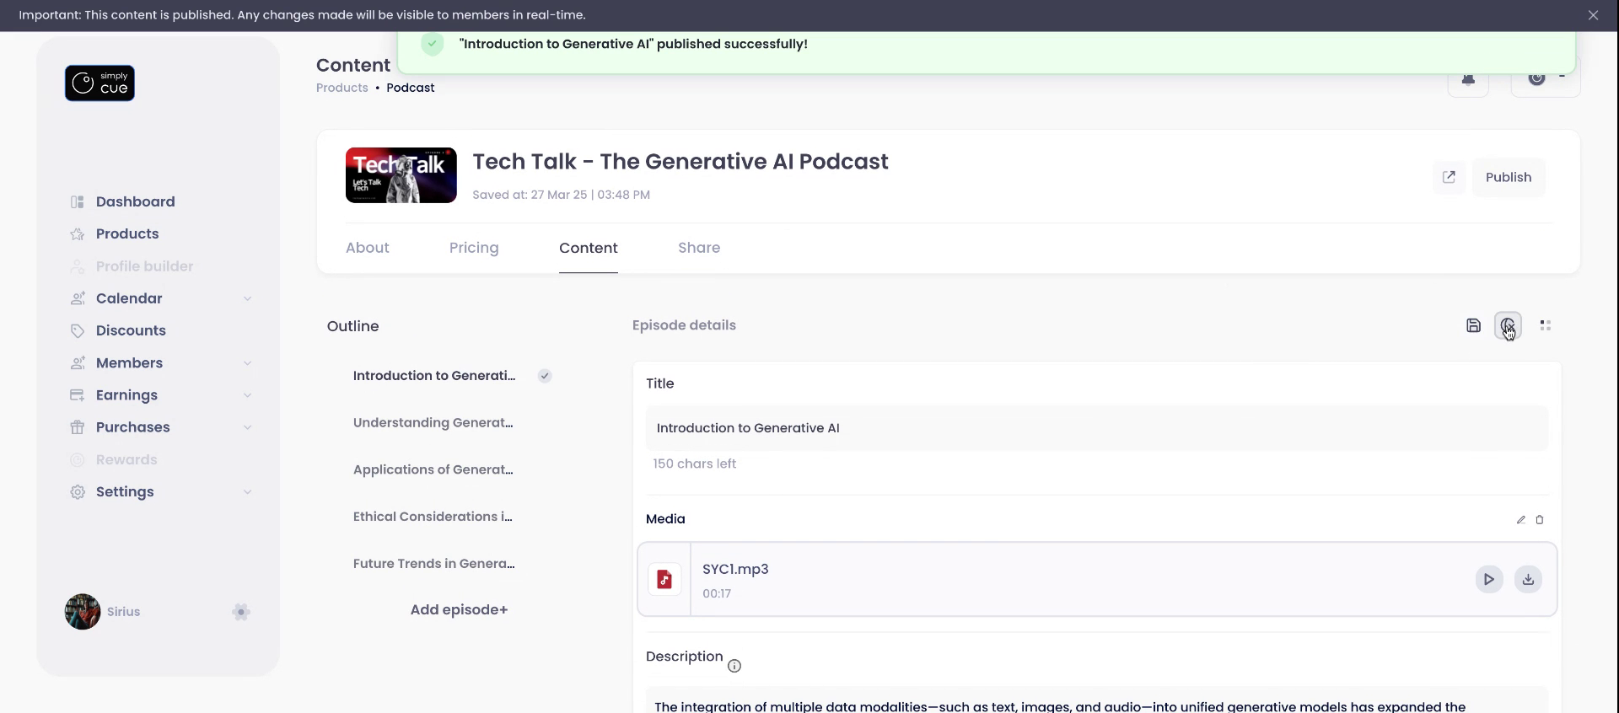This screenshot has height=713, width=1619.
Task: Click the save episode icon
Action: [1473, 325]
